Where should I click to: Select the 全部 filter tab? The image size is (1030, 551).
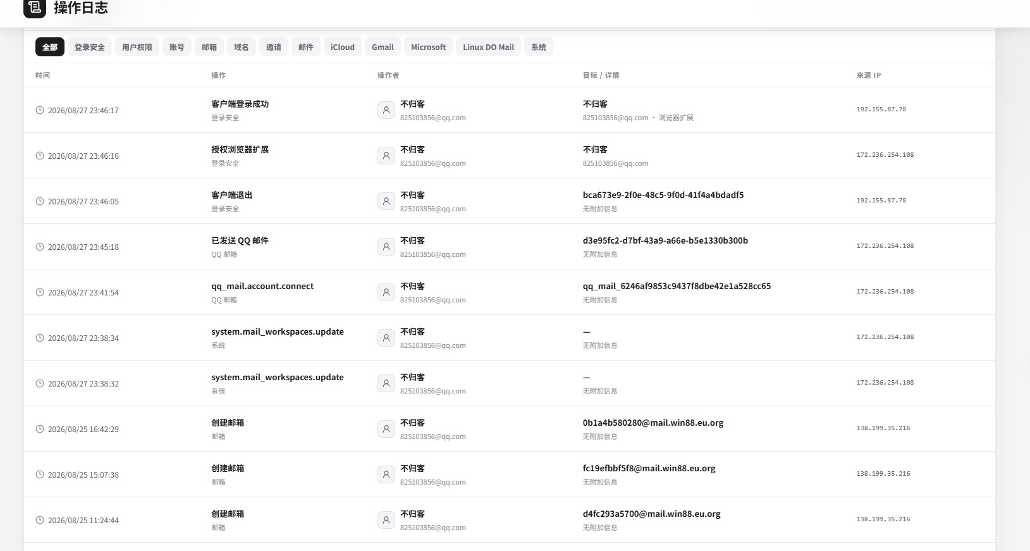click(x=50, y=47)
